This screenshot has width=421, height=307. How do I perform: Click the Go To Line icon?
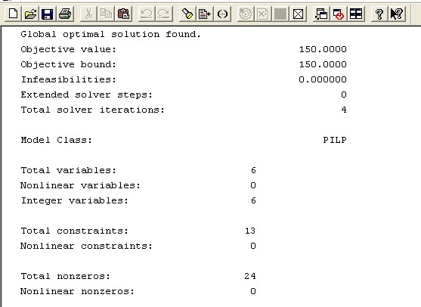click(205, 14)
